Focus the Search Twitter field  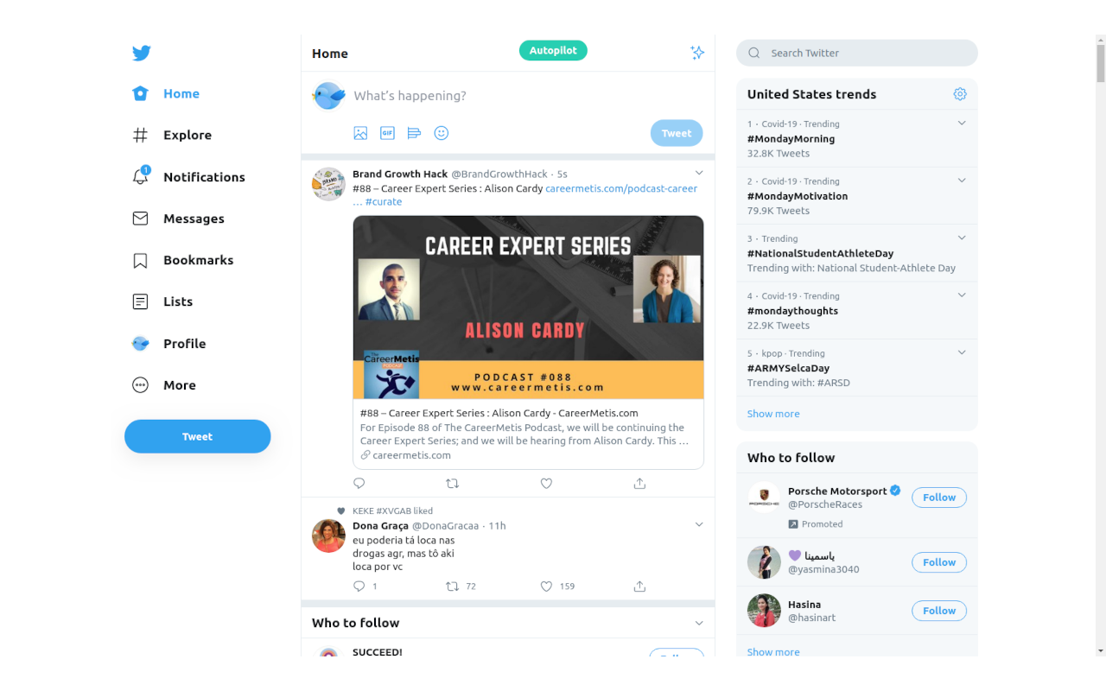(x=857, y=53)
